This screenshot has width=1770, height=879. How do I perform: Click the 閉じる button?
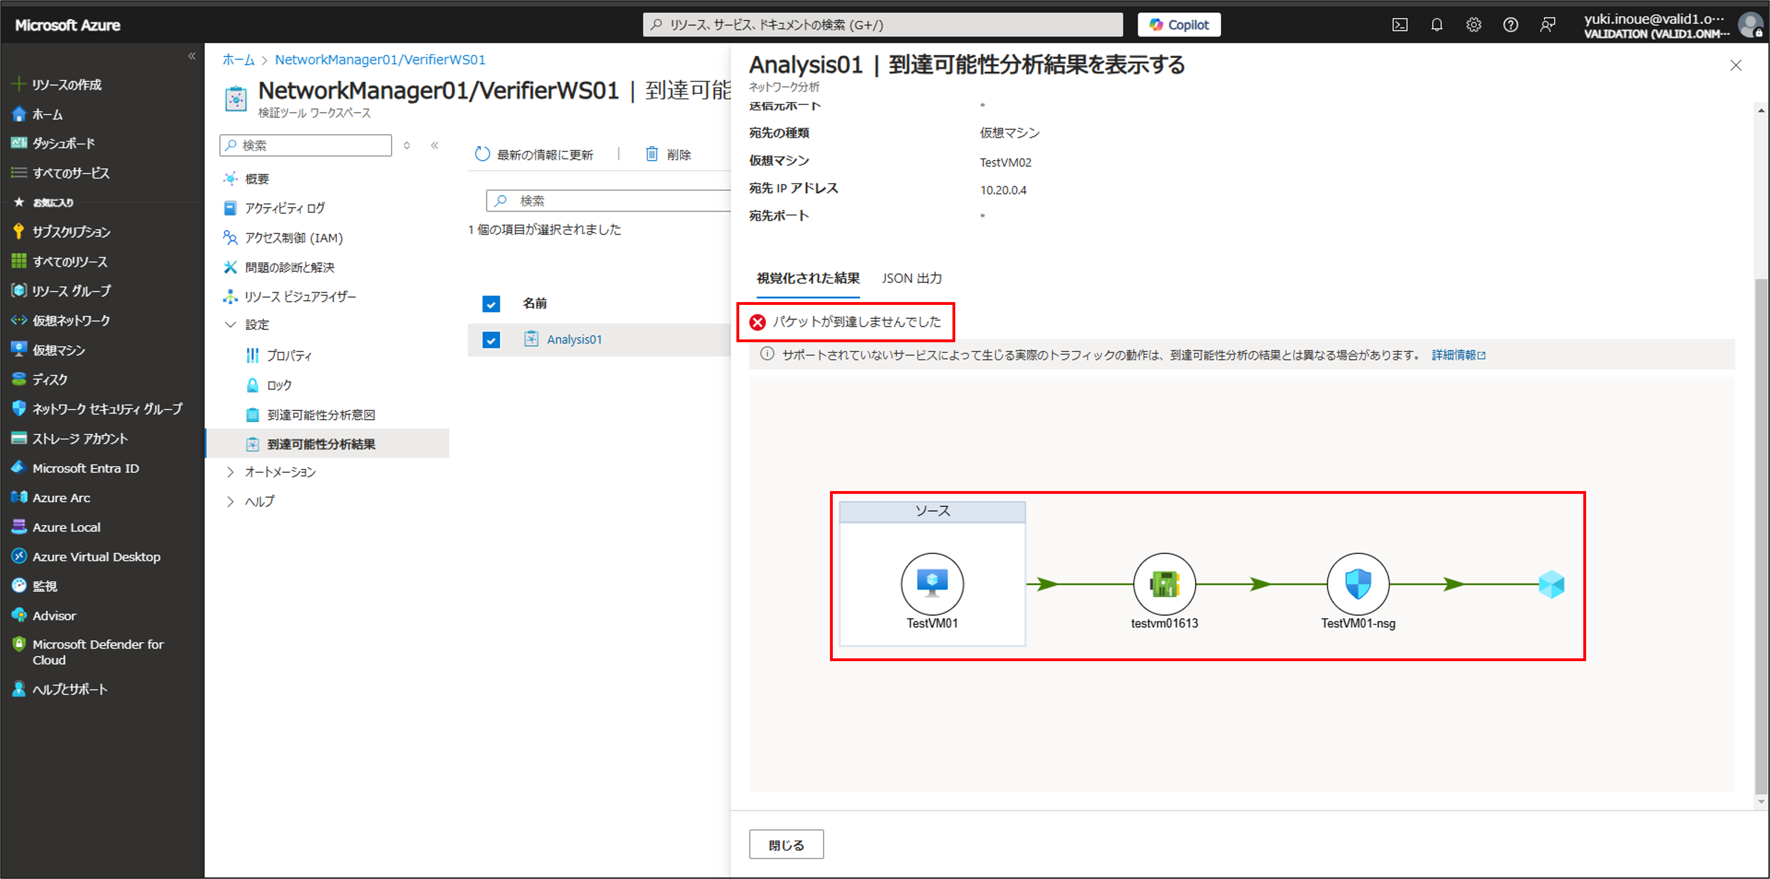(x=786, y=844)
